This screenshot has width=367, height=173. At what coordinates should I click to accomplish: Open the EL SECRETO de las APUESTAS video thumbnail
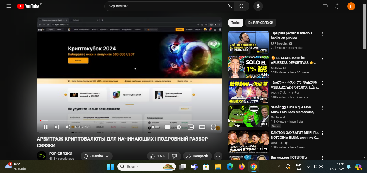coord(249,67)
